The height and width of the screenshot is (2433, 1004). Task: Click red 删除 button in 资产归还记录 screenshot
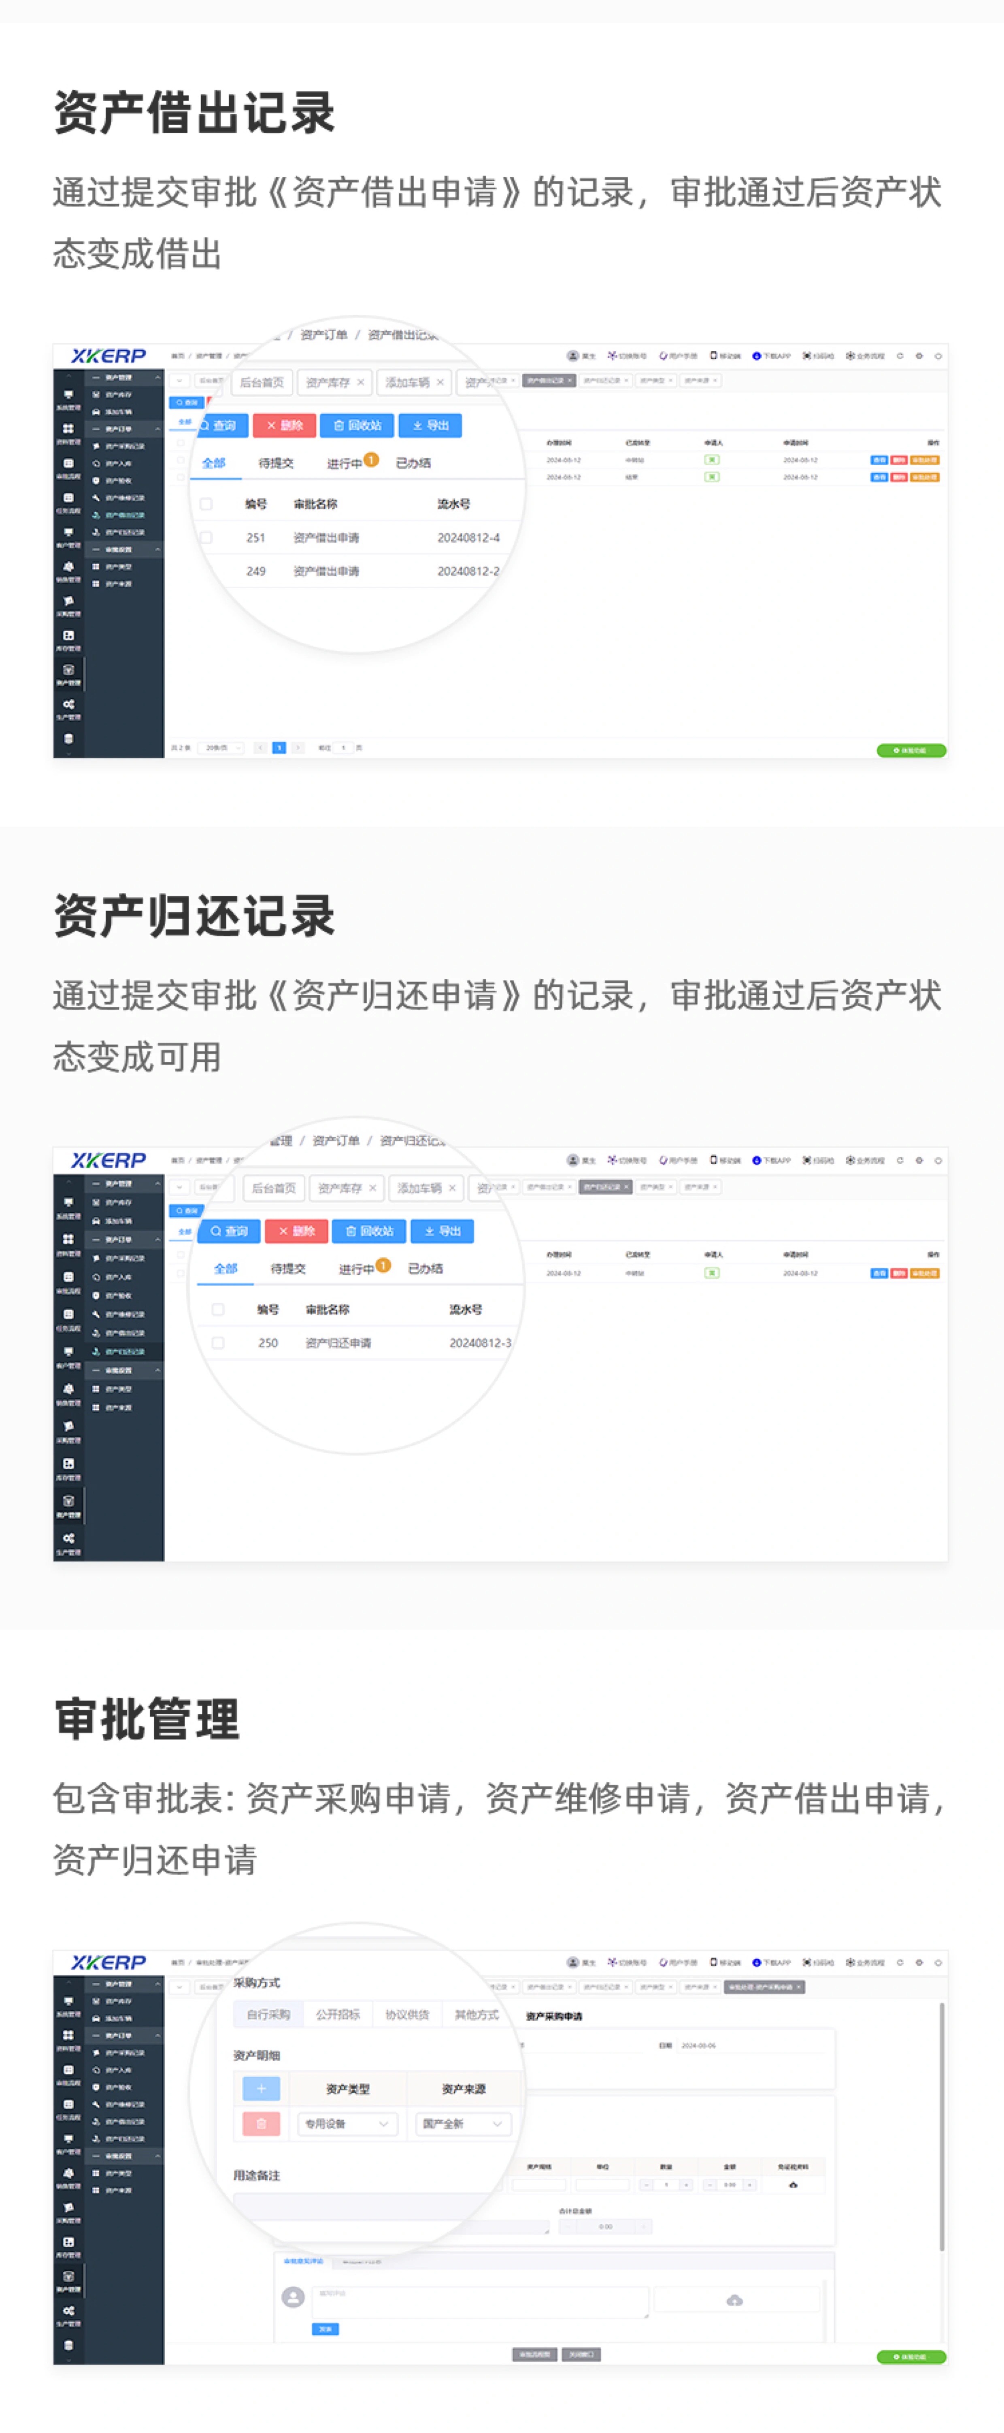tap(297, 1231)
